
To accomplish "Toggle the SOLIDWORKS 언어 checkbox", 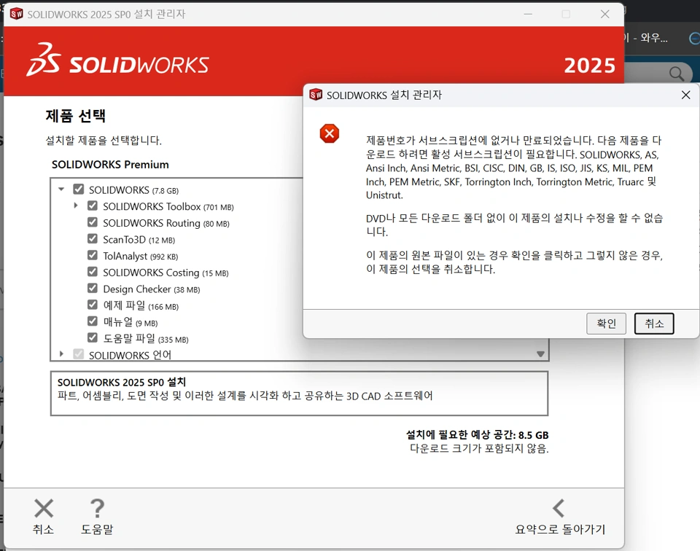I will click(x=79, y=354).
